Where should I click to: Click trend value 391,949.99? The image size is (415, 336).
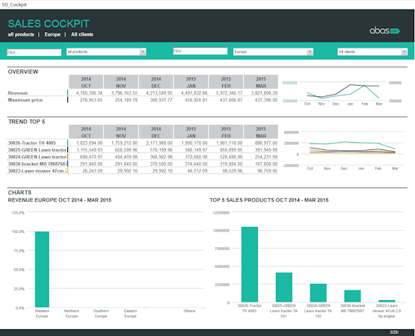(x=266, y=150)
